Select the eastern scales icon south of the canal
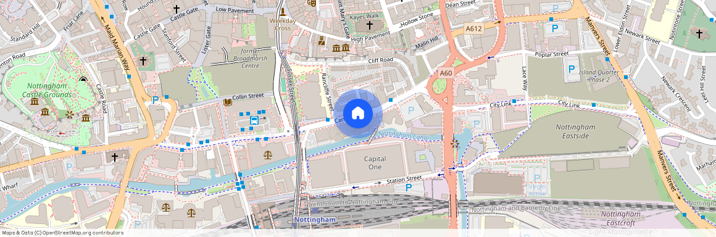This screenshot has height=237, width=716. (x=191, y=212)
